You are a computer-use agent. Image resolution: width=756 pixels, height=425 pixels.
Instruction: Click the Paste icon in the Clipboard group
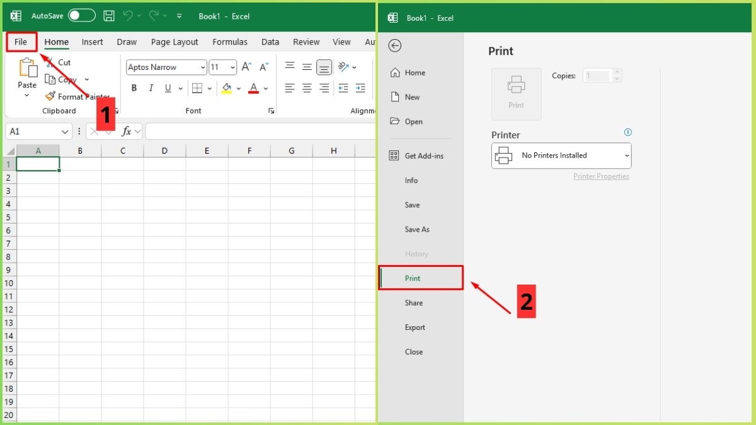(x=27, y=69)
